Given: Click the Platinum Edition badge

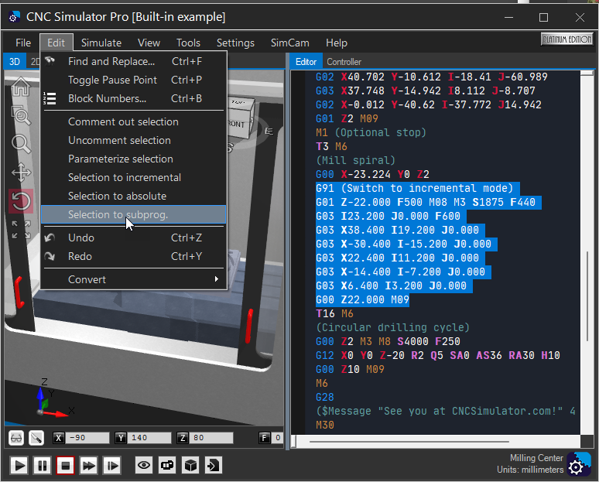Looking at the screenshot, I should [567, 39].
